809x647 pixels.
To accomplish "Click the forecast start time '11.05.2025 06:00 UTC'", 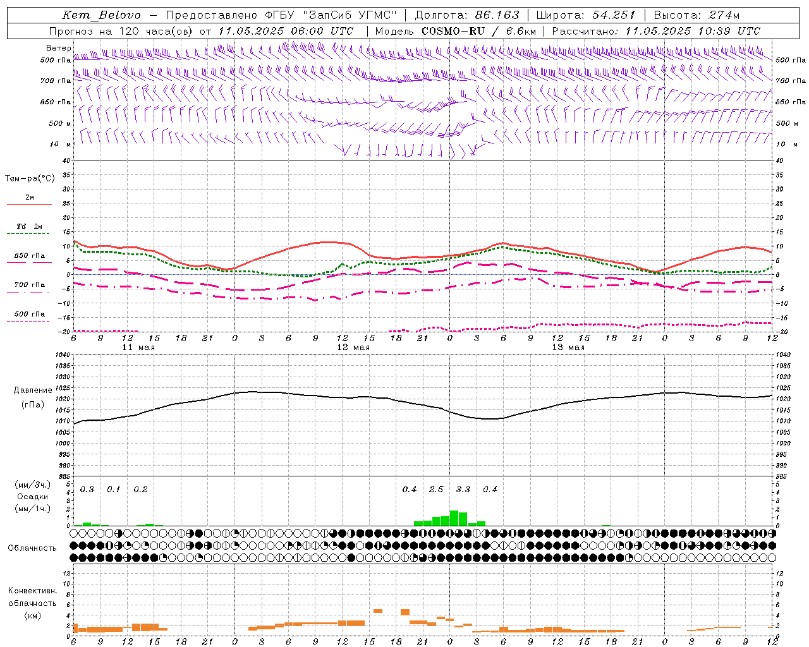I will click(x=286, y=31).
